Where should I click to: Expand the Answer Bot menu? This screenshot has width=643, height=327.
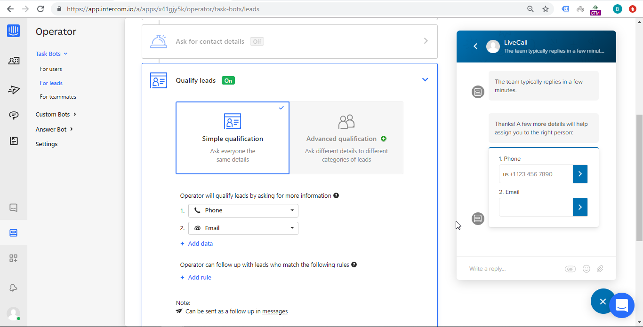54,129
